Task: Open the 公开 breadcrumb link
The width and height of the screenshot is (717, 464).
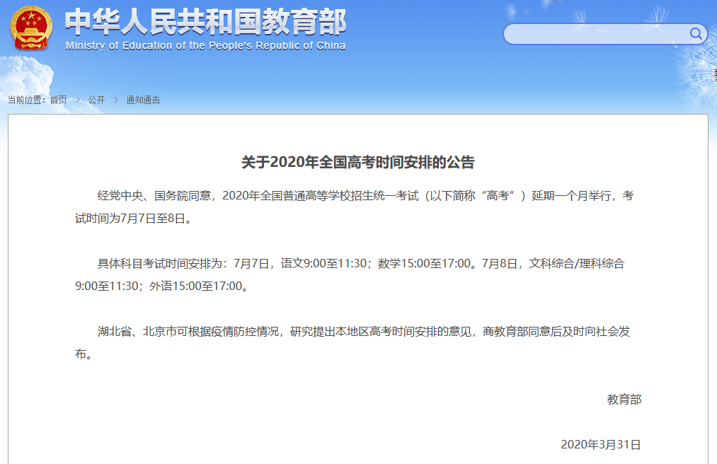Action: point(96,100)
